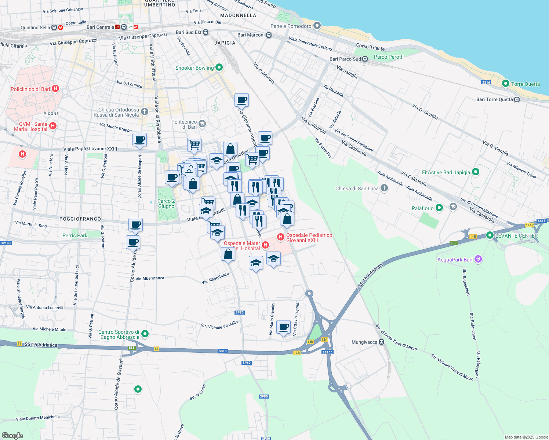Click the Quintino Sella station label
Image resolution: width=549 pixels, height=440 pixels.
coord(35,27)
